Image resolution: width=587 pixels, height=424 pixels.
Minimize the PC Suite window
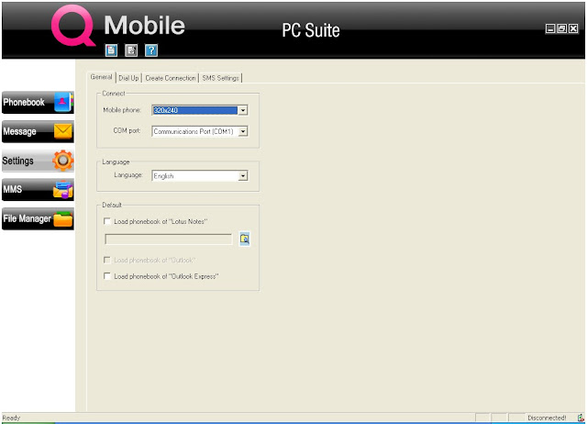(550, 28)
